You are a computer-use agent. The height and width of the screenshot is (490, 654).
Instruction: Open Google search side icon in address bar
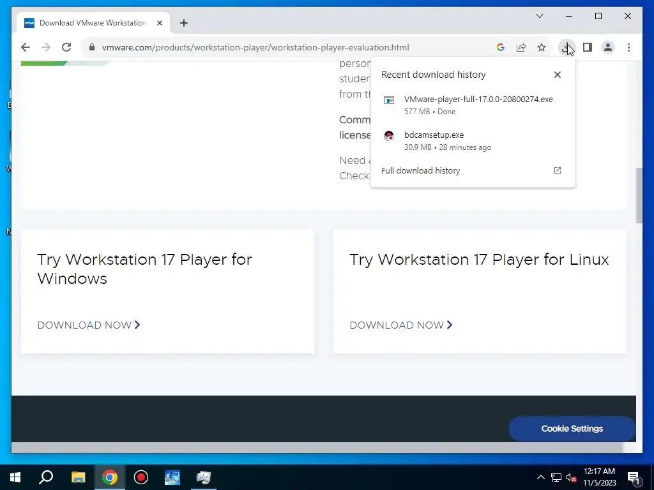(x=501, y=47)
